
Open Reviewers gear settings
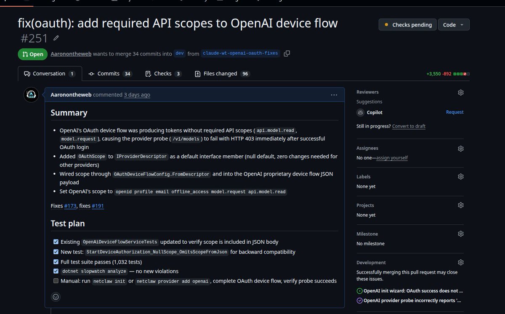tap(460, 92)
